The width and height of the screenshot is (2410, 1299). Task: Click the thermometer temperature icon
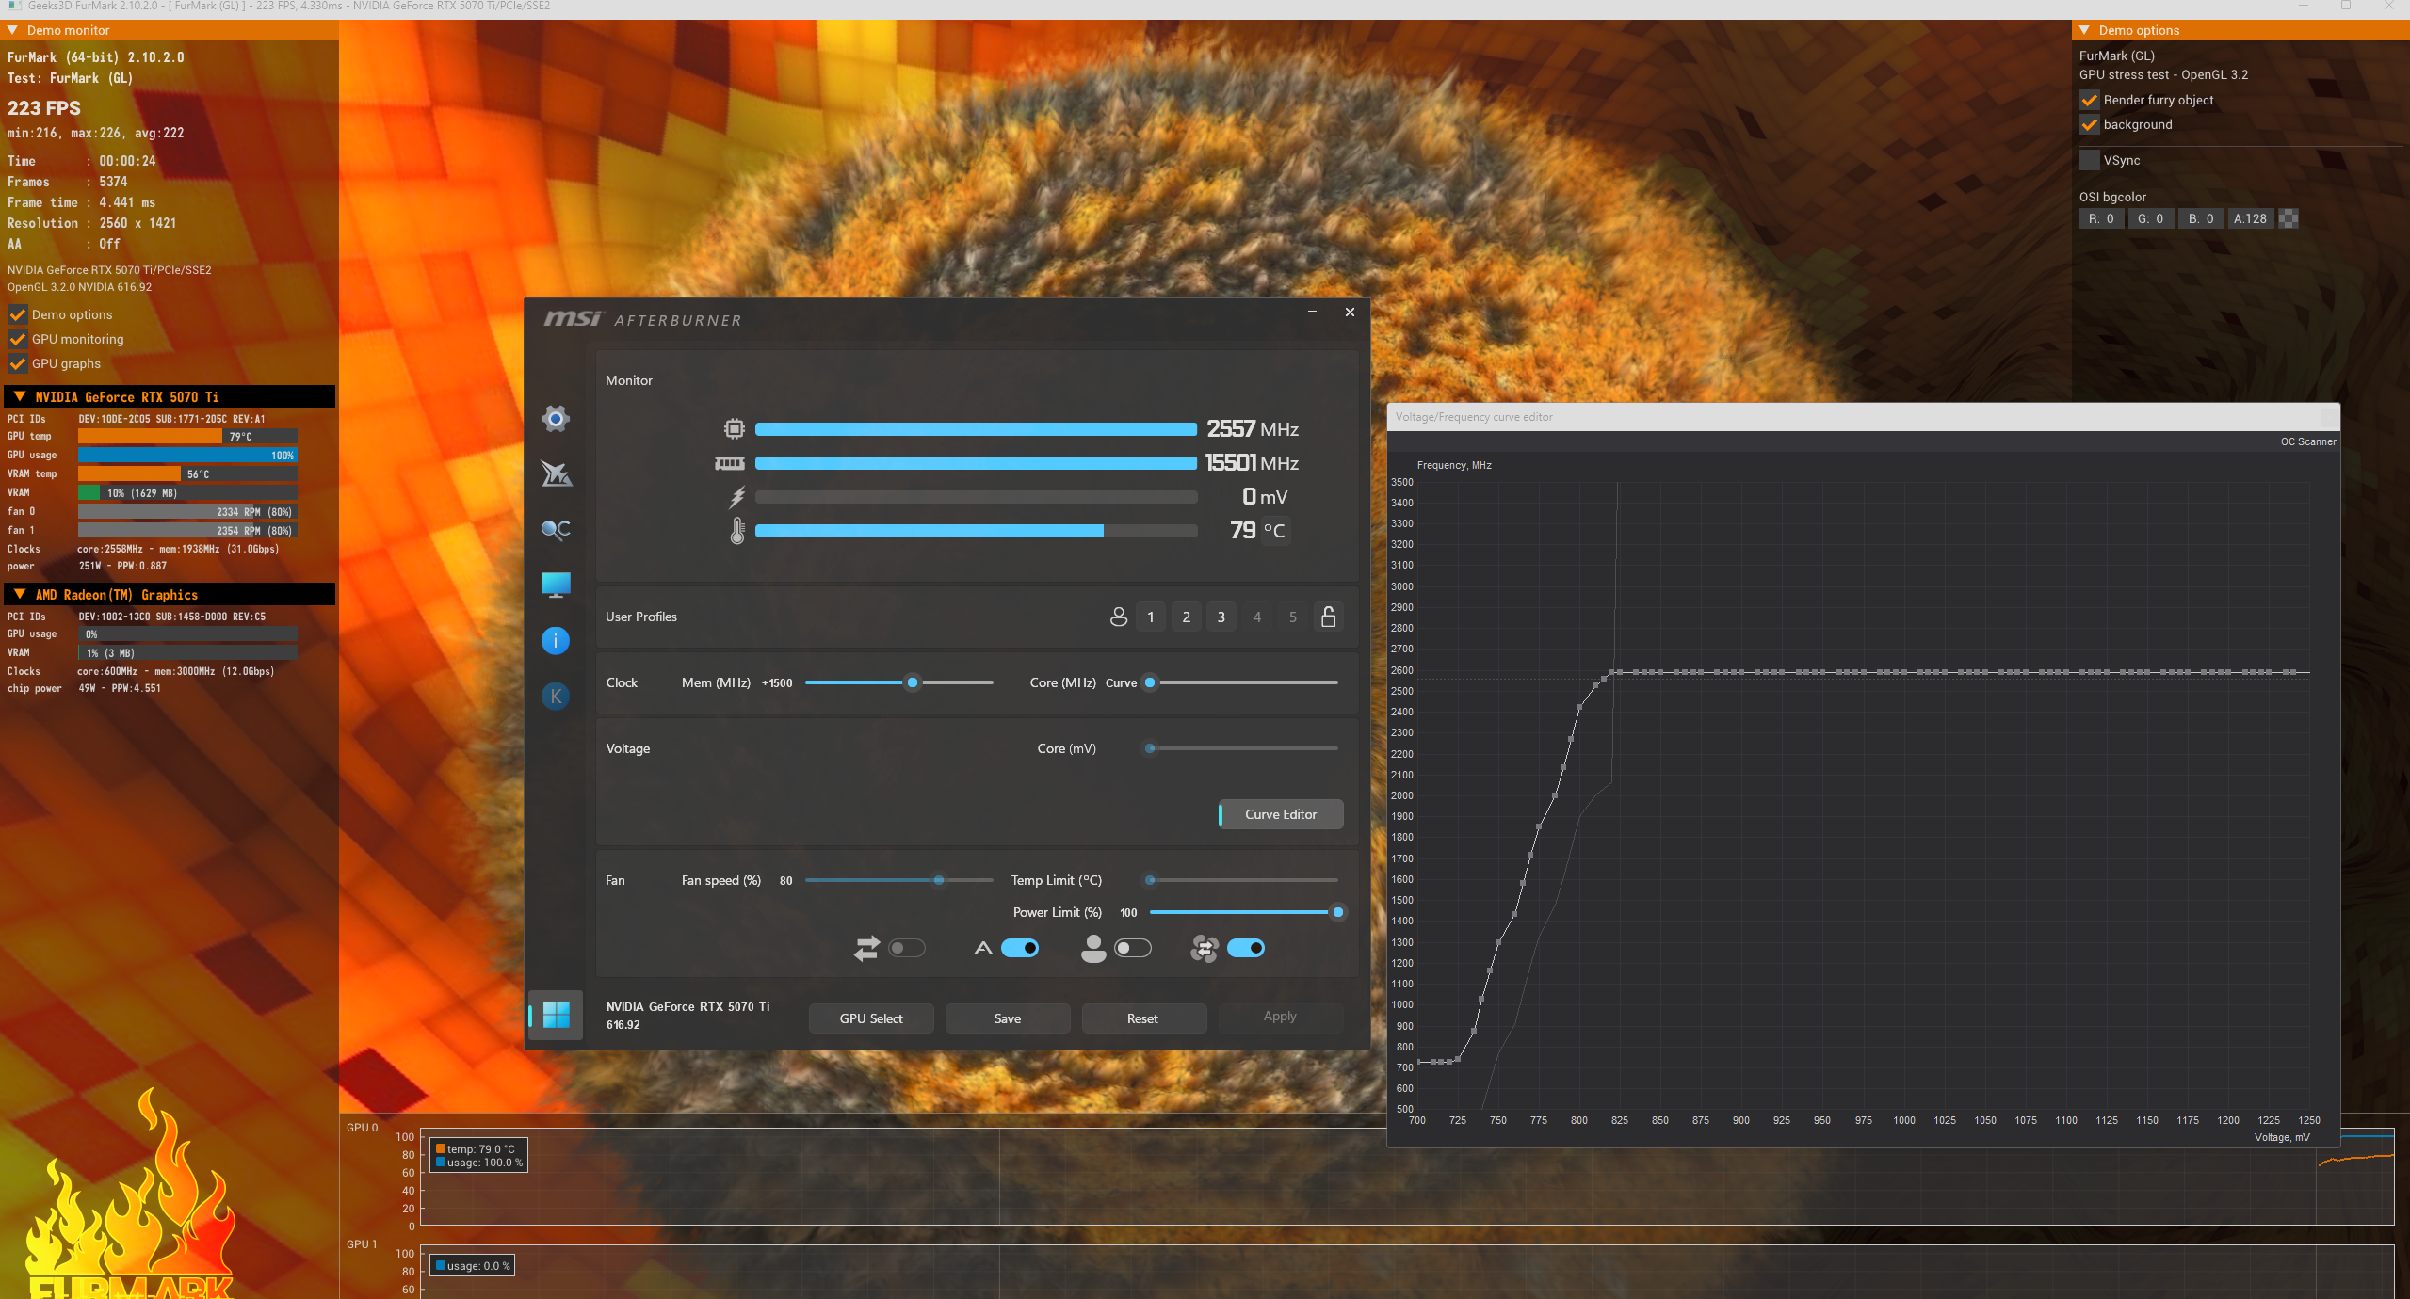pos(737,531)
